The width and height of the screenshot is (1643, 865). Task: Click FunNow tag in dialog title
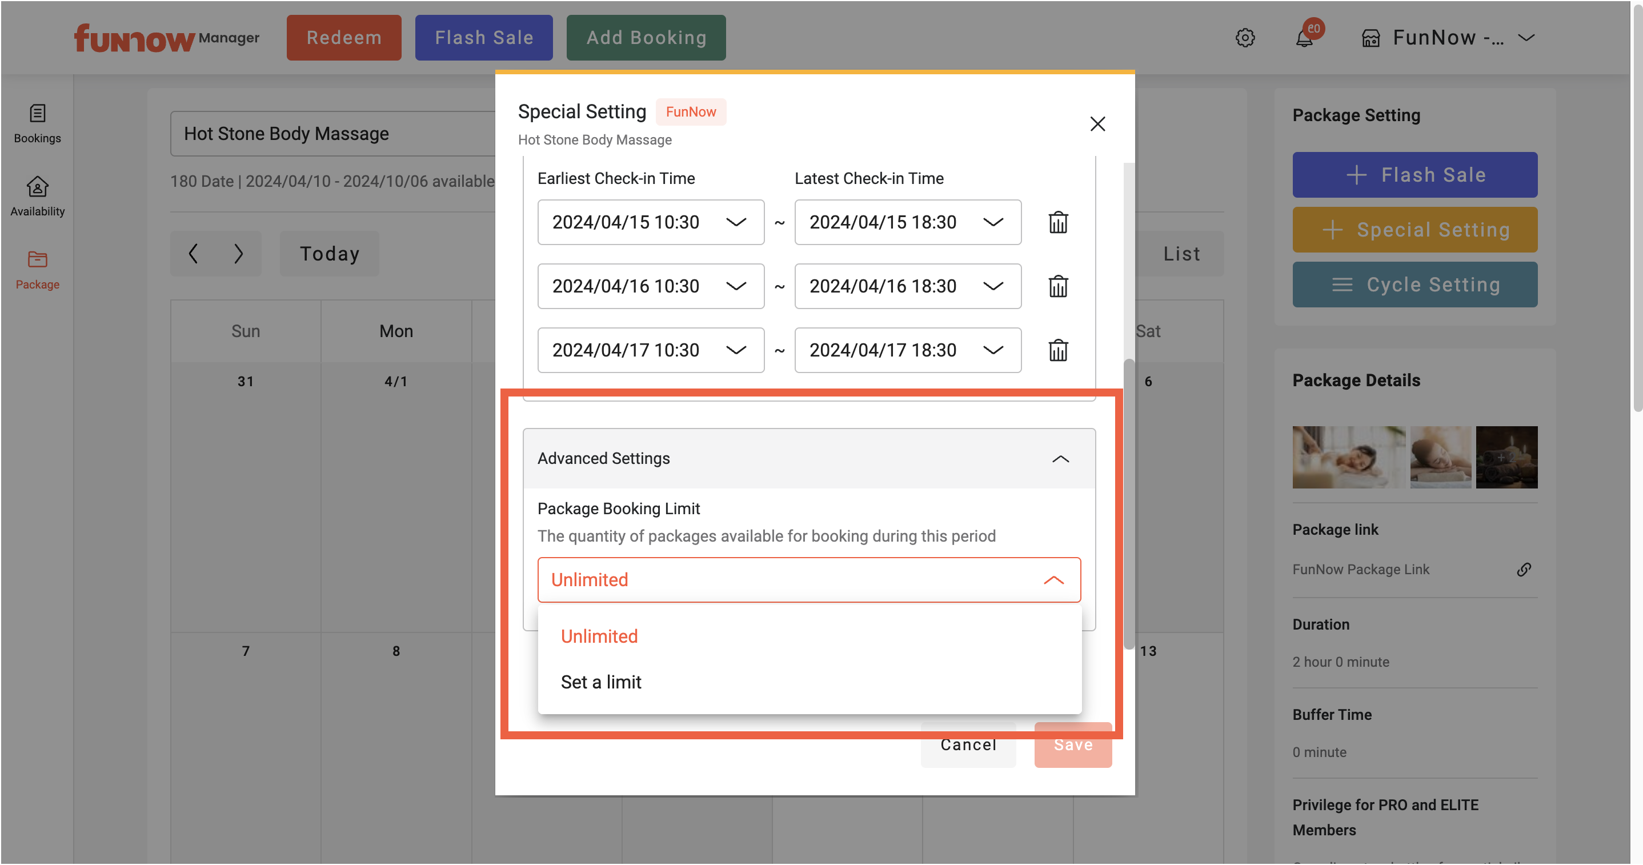click(x=690, y=111)
